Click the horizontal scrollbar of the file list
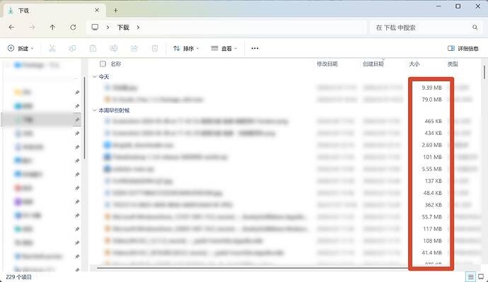Screen dimensions: 488x282 pyautogui.click(x=252, y=267)
